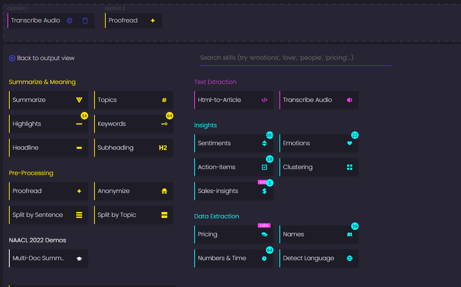Click the dollar icon on Sales-insights
461x287 pixels.
pyautogui.click(x=264, y=191)
